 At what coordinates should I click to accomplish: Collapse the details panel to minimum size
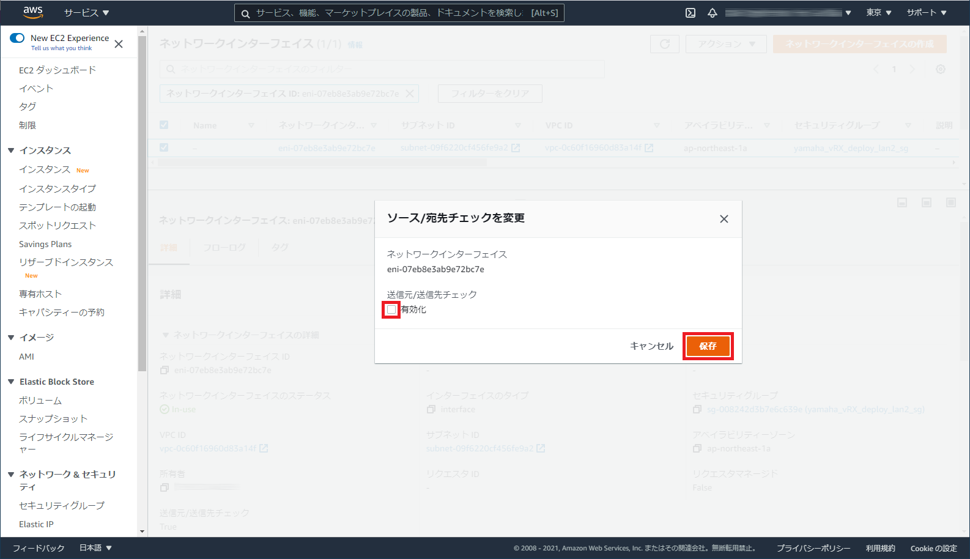click(902, 202)
